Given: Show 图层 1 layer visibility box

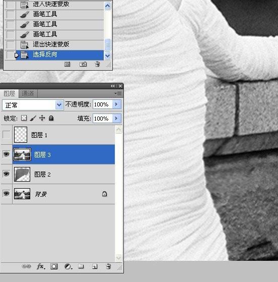Looking at the screenshot, I should coord(6,135).
